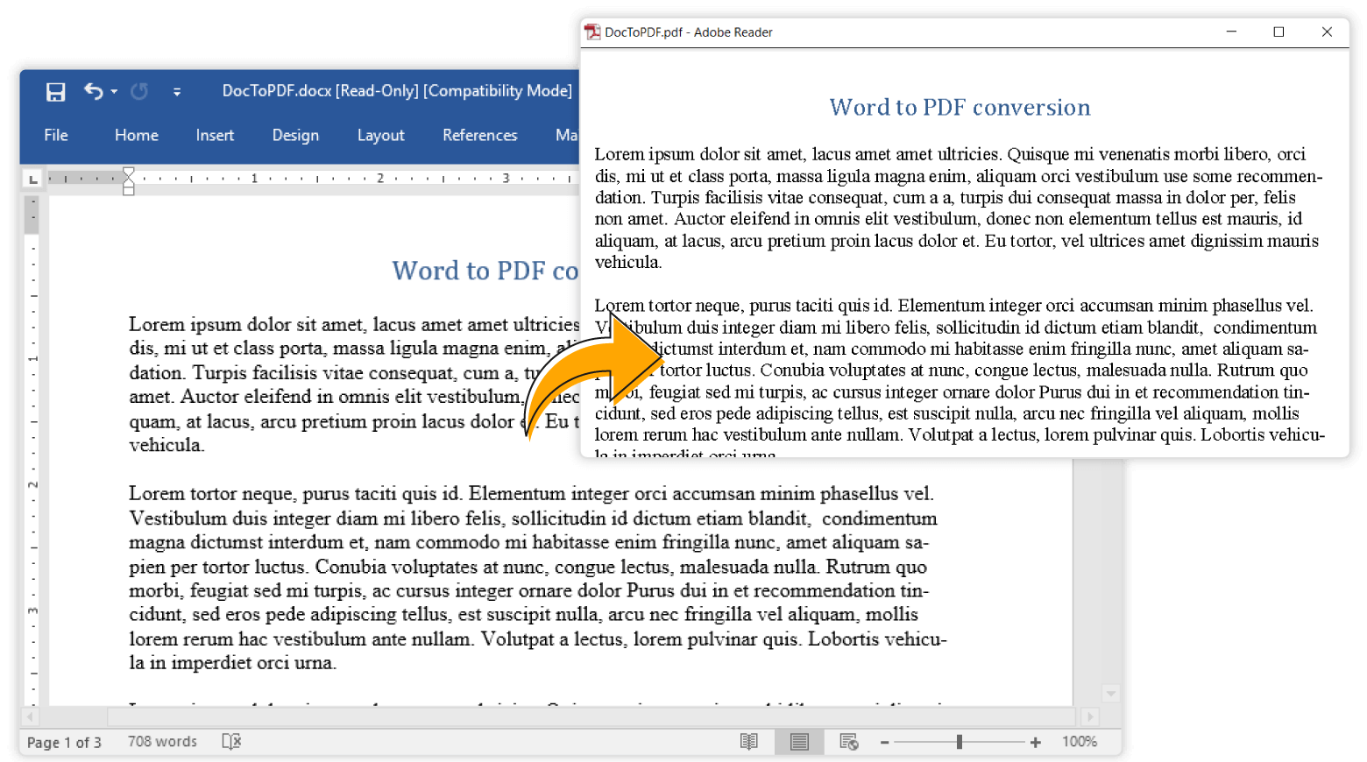
Task: Click the tab stop selector at ruler corner
Action: click(33, 179)
